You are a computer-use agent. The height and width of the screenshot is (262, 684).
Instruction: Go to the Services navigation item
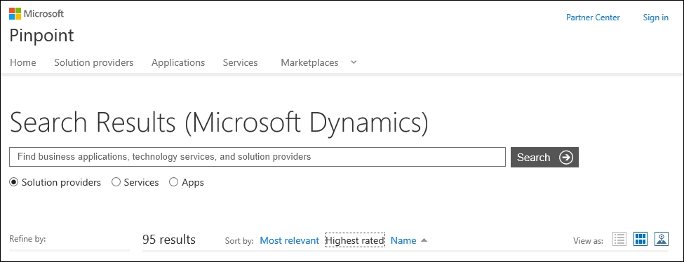pyautogui.click(x=241, y=62)
